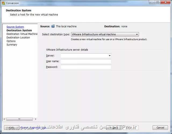The height and width of the screenshot is (134, 172).
Task: Expand the Server combo box arrow
Action: click(110, 55)
